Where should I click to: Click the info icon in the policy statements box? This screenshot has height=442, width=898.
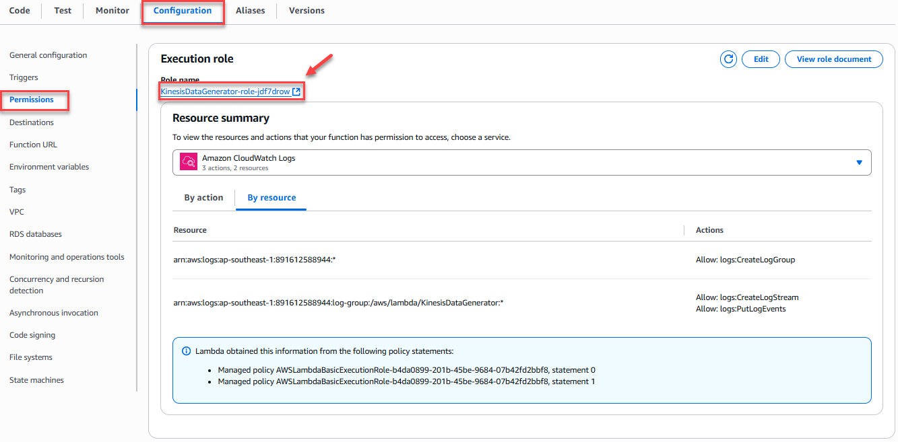187,351
